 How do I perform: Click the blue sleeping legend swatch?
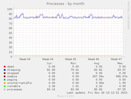point(5,70)
